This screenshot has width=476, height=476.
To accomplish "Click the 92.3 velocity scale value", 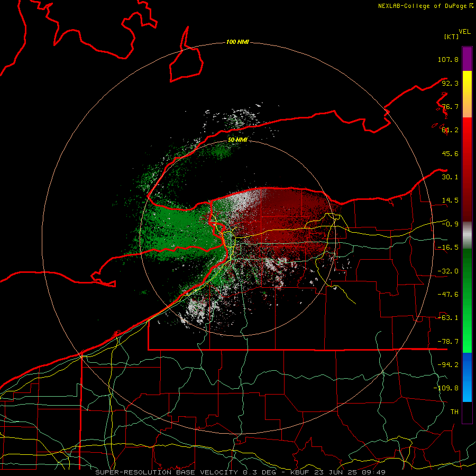I will coord(450,83).
